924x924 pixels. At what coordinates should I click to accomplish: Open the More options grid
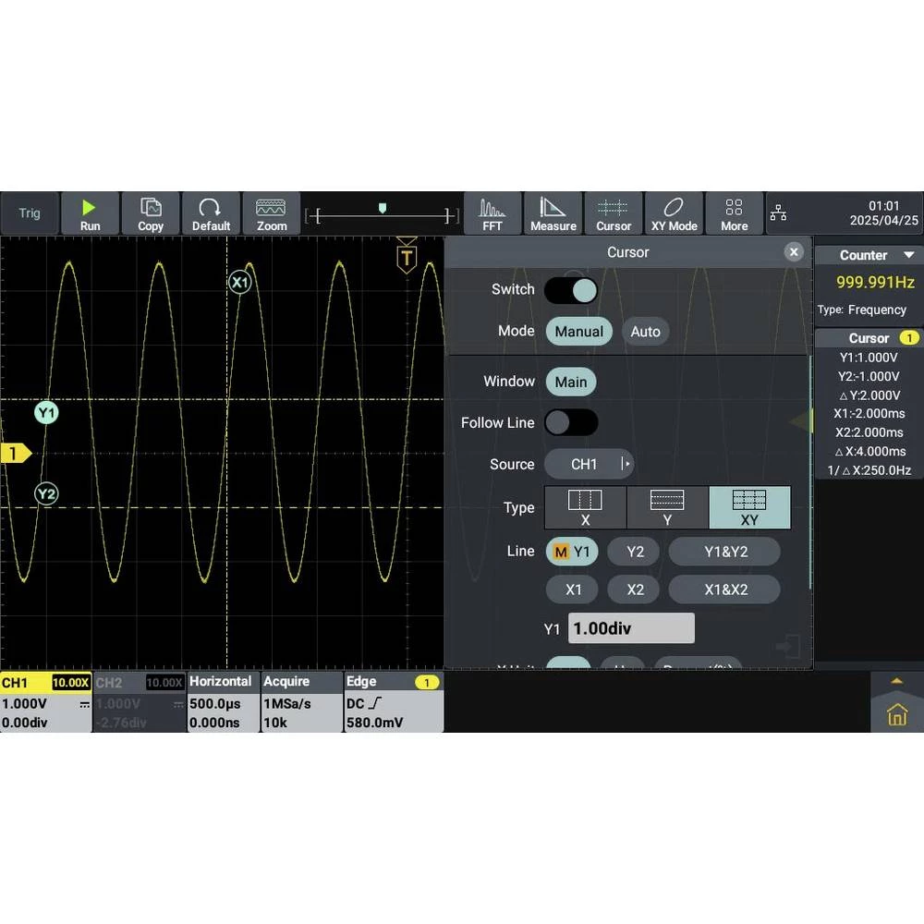[x=734, y=213]
